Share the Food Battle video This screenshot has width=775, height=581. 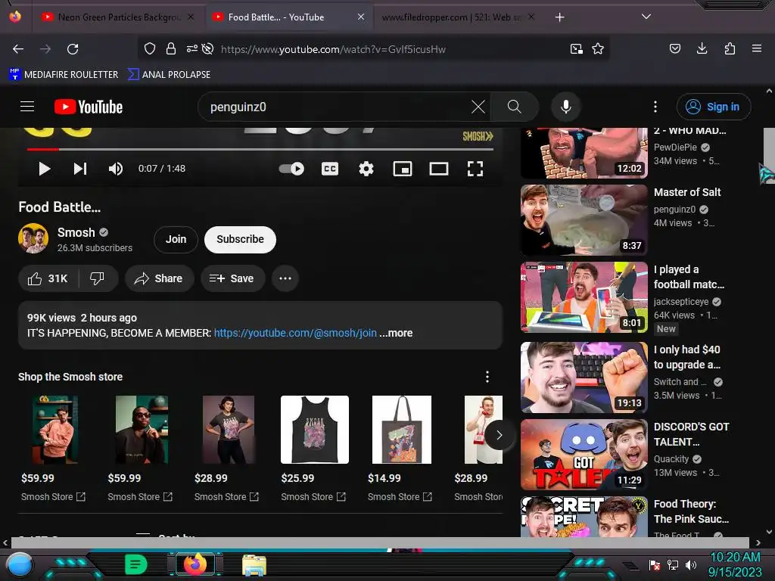pos(159,278)
